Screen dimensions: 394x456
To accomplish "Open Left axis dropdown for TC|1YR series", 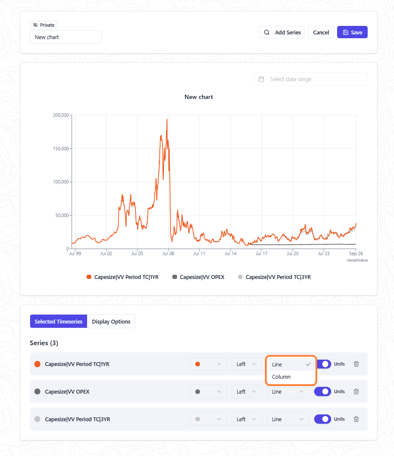I will 247,364.
